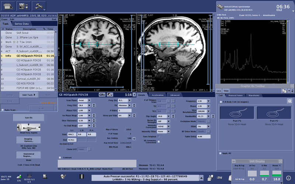Open the Shim dropdown set to On
The height and width of the screenshot is (184, 295).
[x=208, y=126]
